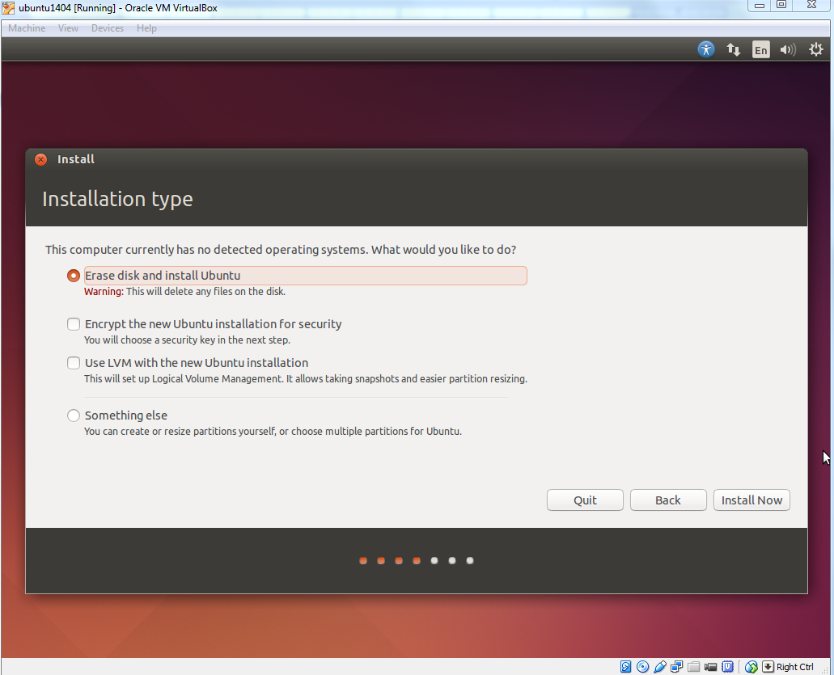
Task: Check 'Use LVM with the new Ubuntu installation'
Action: pos(74,363)
